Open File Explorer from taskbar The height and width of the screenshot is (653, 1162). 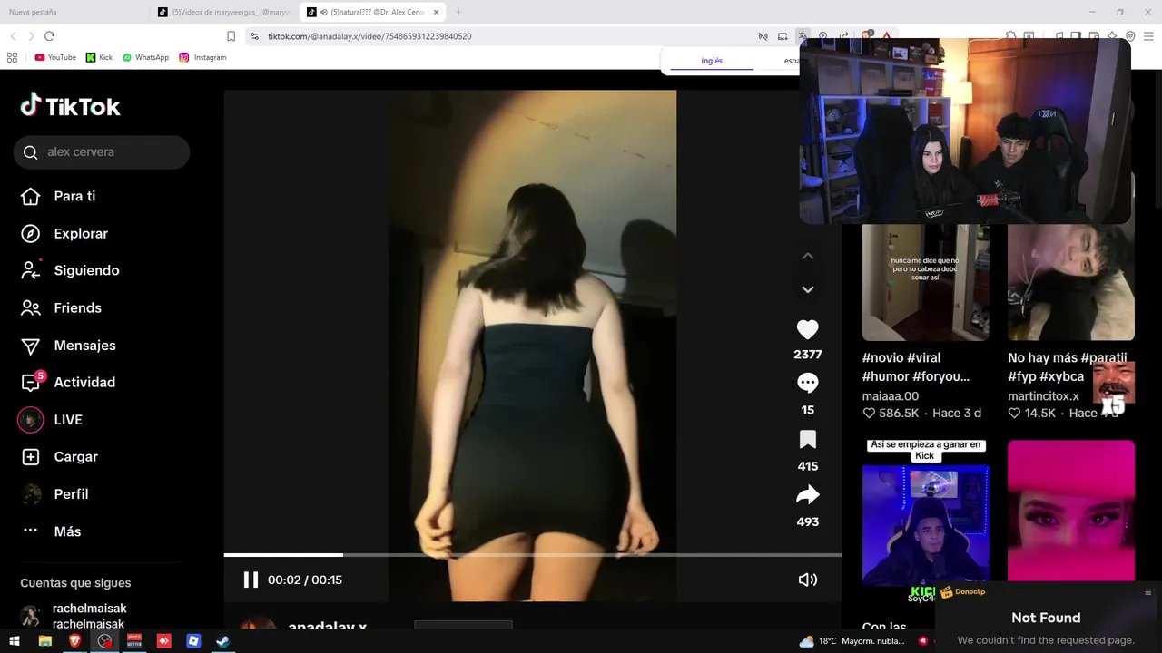[x=44, y=640]
